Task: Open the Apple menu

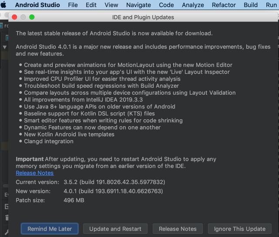Action: (3, 5)
